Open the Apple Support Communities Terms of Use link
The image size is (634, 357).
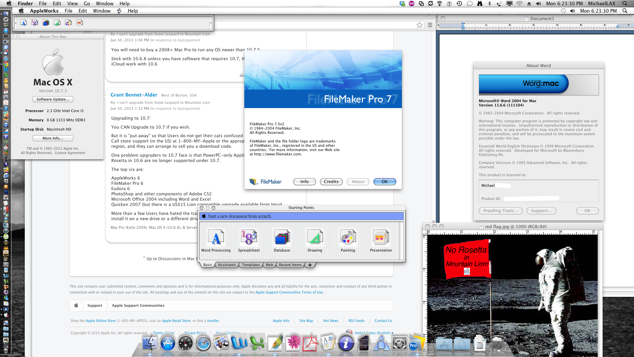[289, 292]
